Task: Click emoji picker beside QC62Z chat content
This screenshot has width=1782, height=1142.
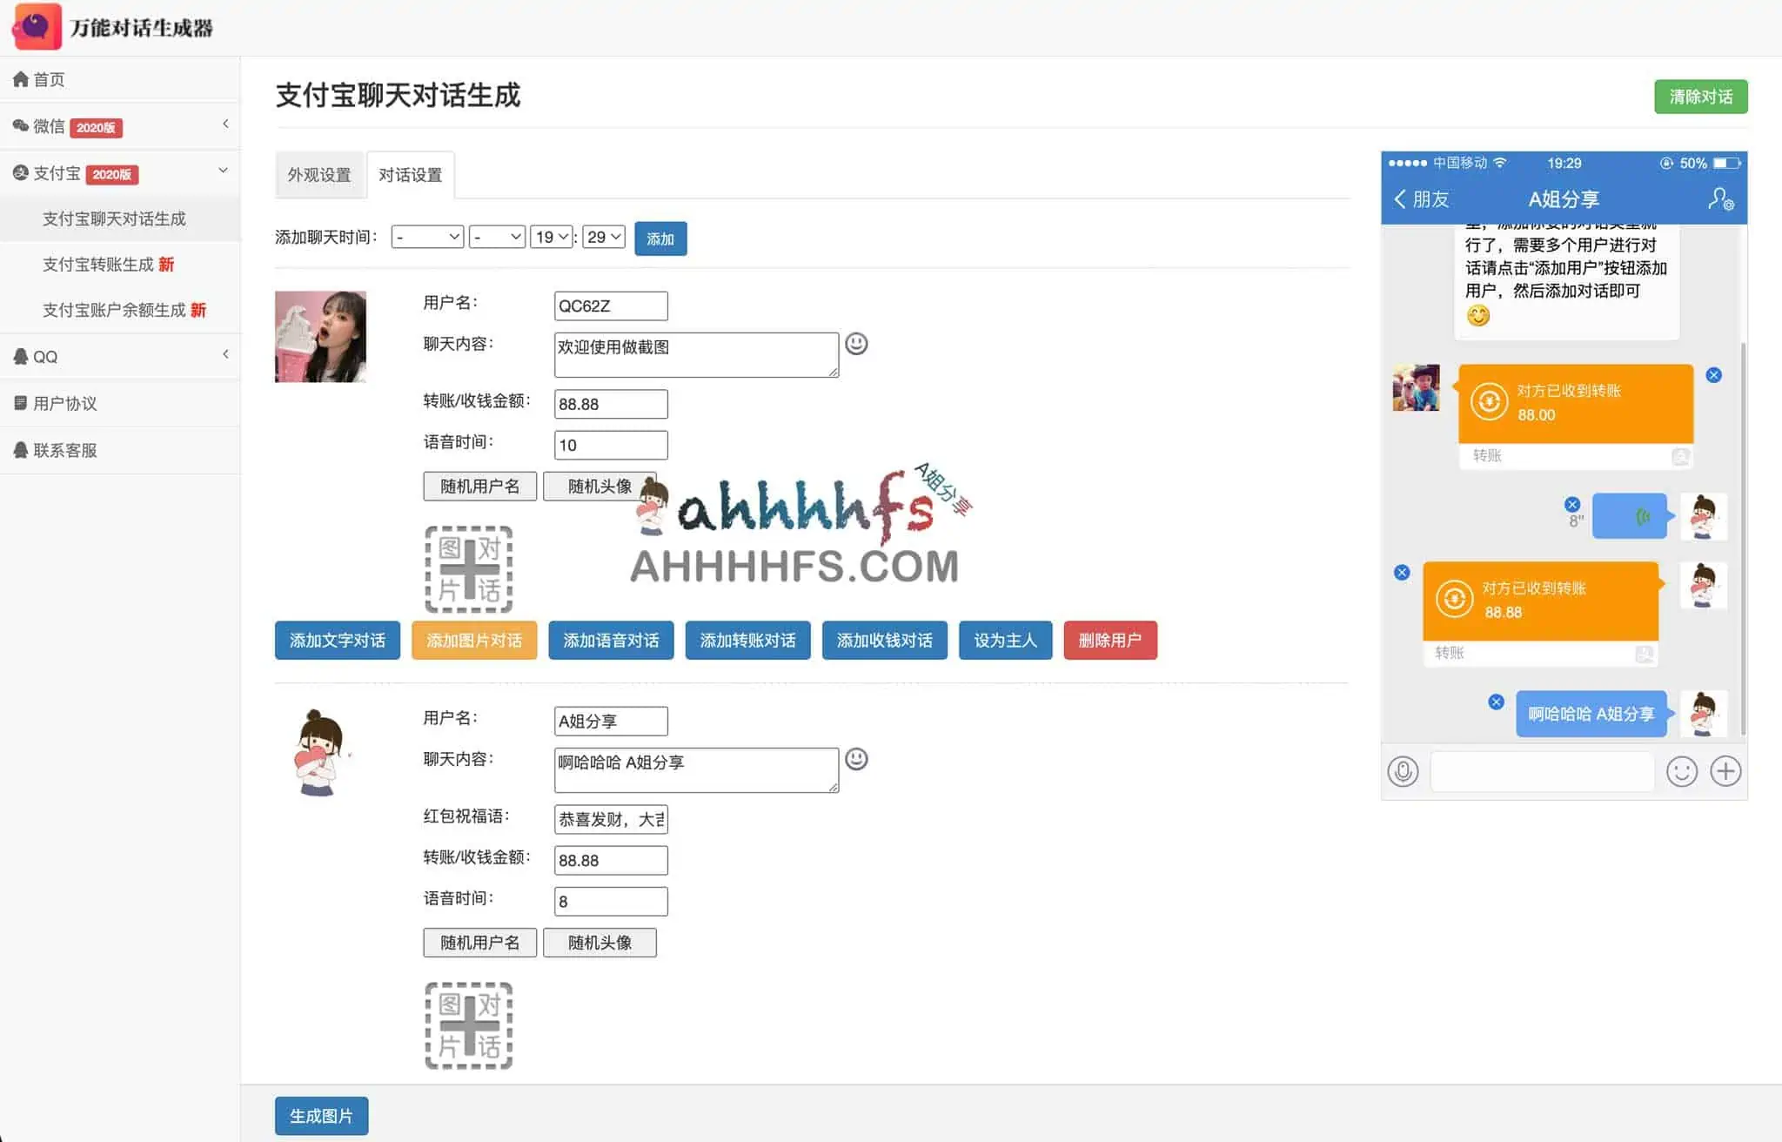Action: [x=856, y=344]
